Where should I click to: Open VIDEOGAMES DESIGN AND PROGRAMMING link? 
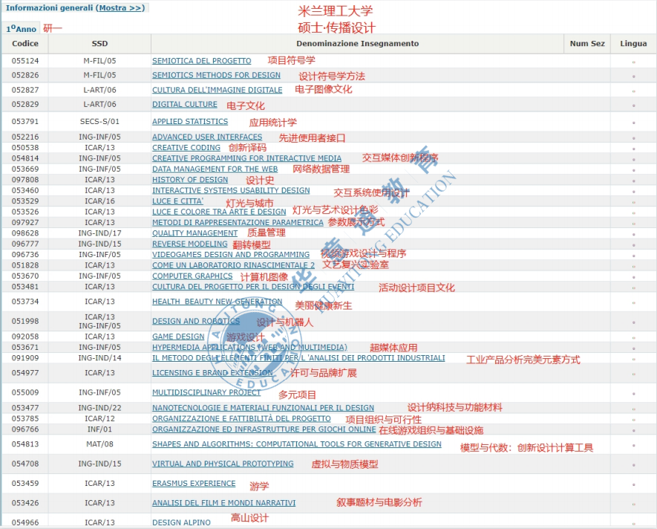coord(231,255)
